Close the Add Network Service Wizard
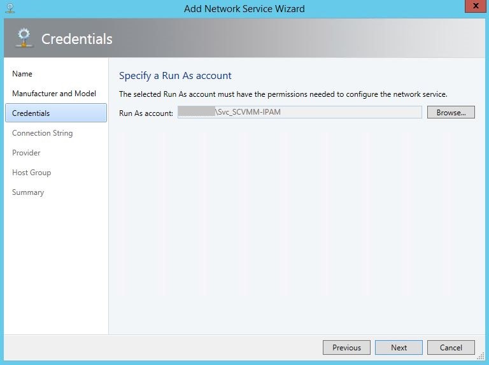The image size is (489, 365). click(x=475, y=6)
